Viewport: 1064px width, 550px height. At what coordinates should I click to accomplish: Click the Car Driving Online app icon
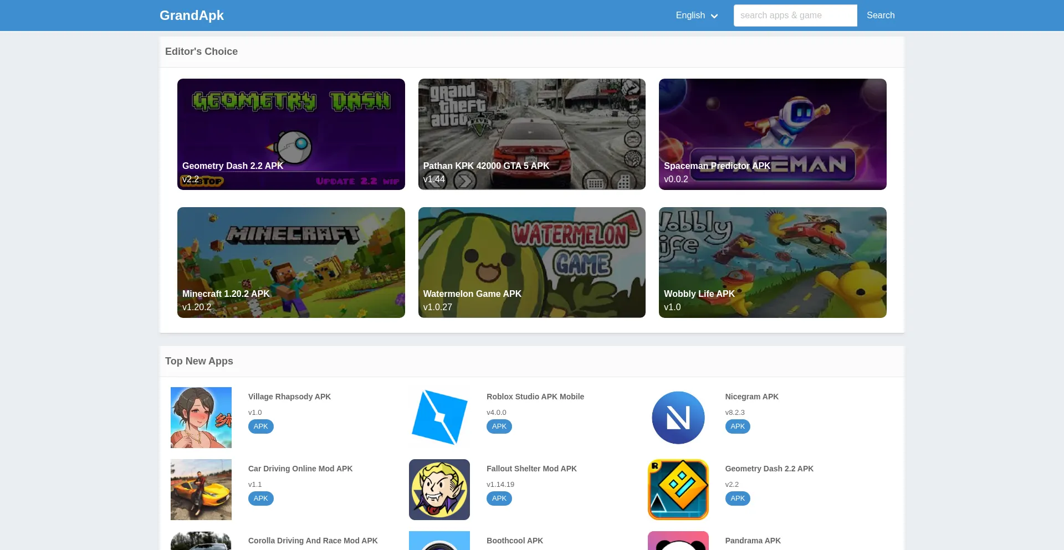pos(201,489)
